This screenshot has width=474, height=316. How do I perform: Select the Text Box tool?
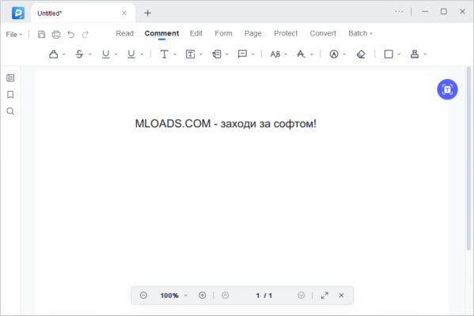click(x=190, y=54)
